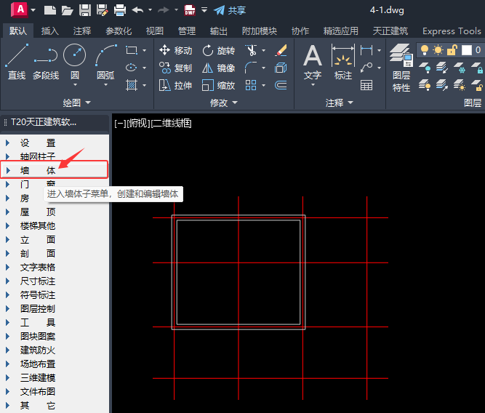Toggle the layer on/off lightbulb icon
485x413 pixels.
point(425,50)
